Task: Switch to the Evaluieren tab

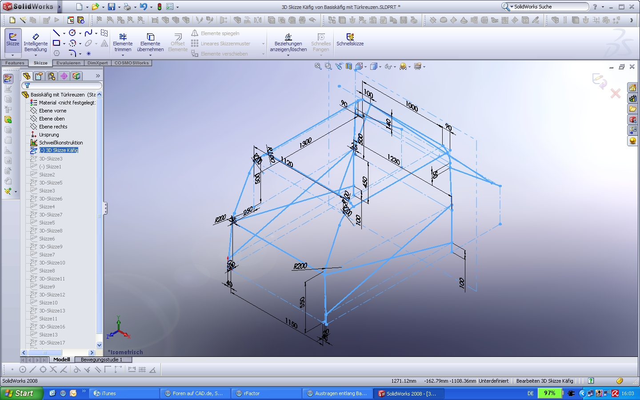Action: (68, 63)
